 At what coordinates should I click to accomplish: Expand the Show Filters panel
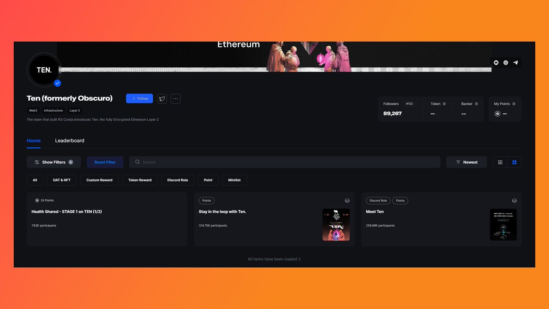(54, 162)
